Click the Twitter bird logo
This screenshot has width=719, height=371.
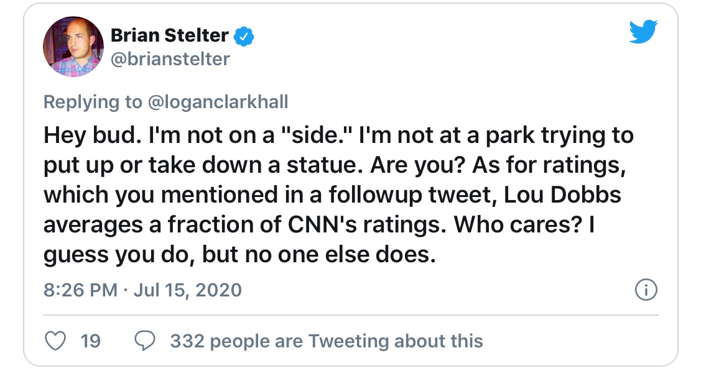(643, 32)
